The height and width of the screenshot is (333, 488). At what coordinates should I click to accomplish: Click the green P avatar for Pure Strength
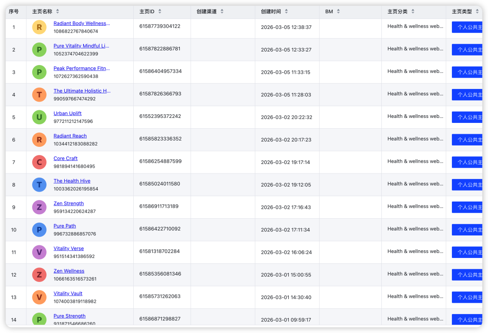click(39, 319)
